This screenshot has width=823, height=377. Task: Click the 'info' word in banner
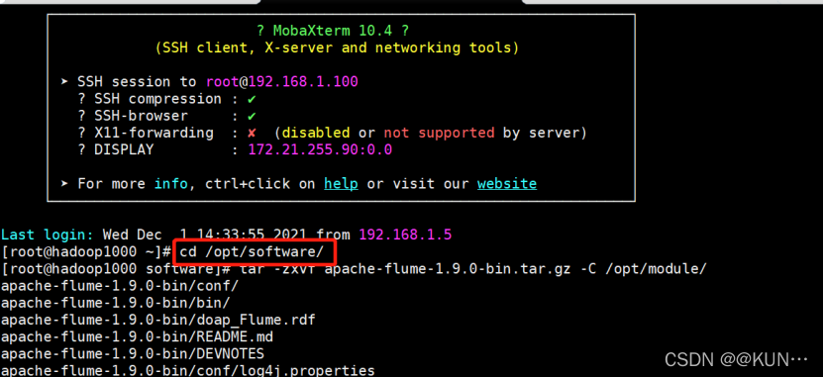pyautogui.click(x=170, y=184)
